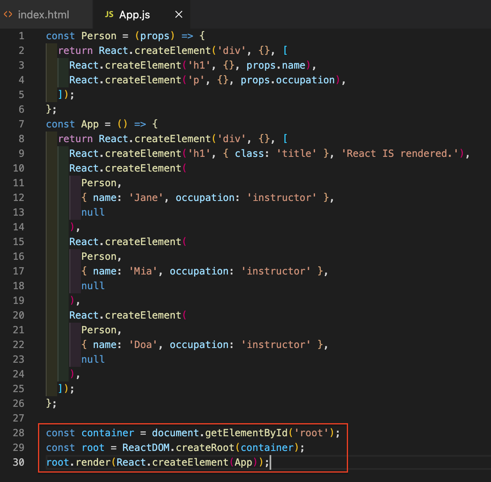This screenshot has width=491, height=482.
Task: Click 'null' on line 23
Action: coord(93,359)
